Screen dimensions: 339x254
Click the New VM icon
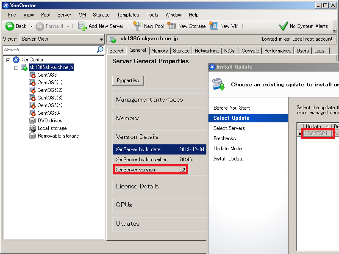coord(214,26)
